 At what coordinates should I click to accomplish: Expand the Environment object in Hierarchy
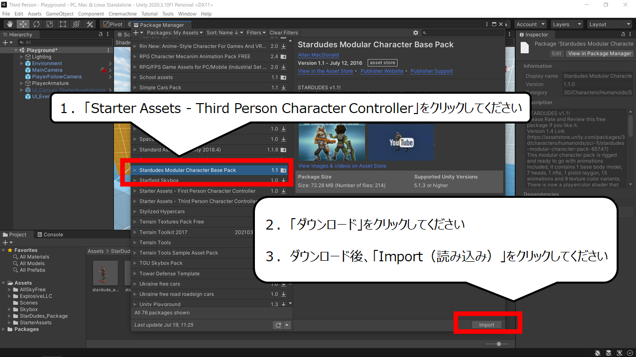[x=22, y=63]
